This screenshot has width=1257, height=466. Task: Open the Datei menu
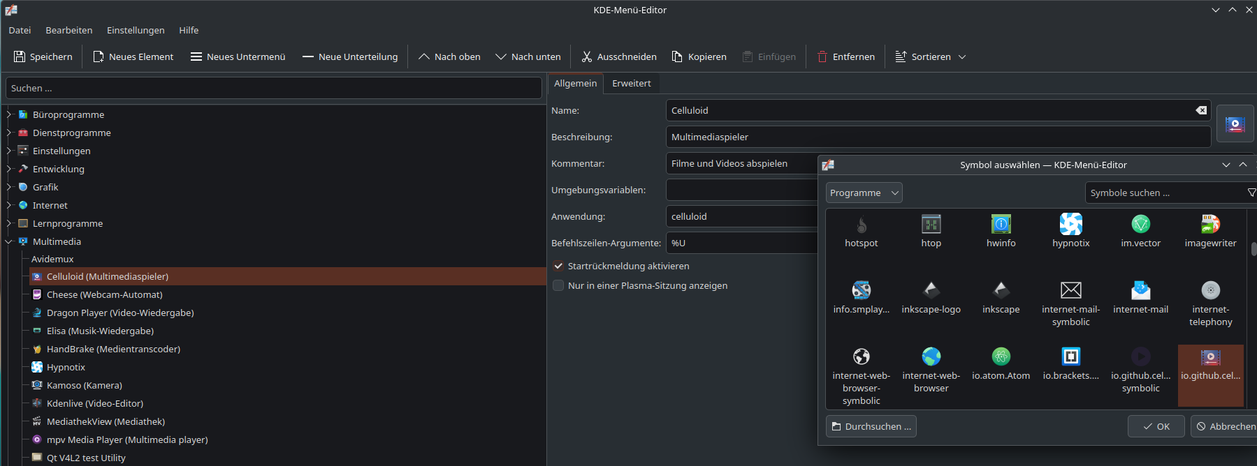click(20, 30)
